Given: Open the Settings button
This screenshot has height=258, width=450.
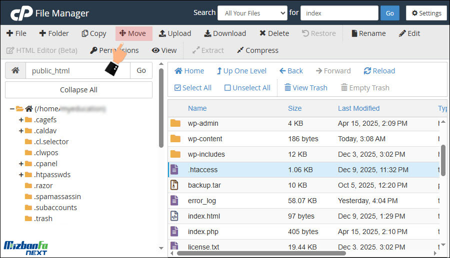Looking at the screenshot, I should [426, 13].
